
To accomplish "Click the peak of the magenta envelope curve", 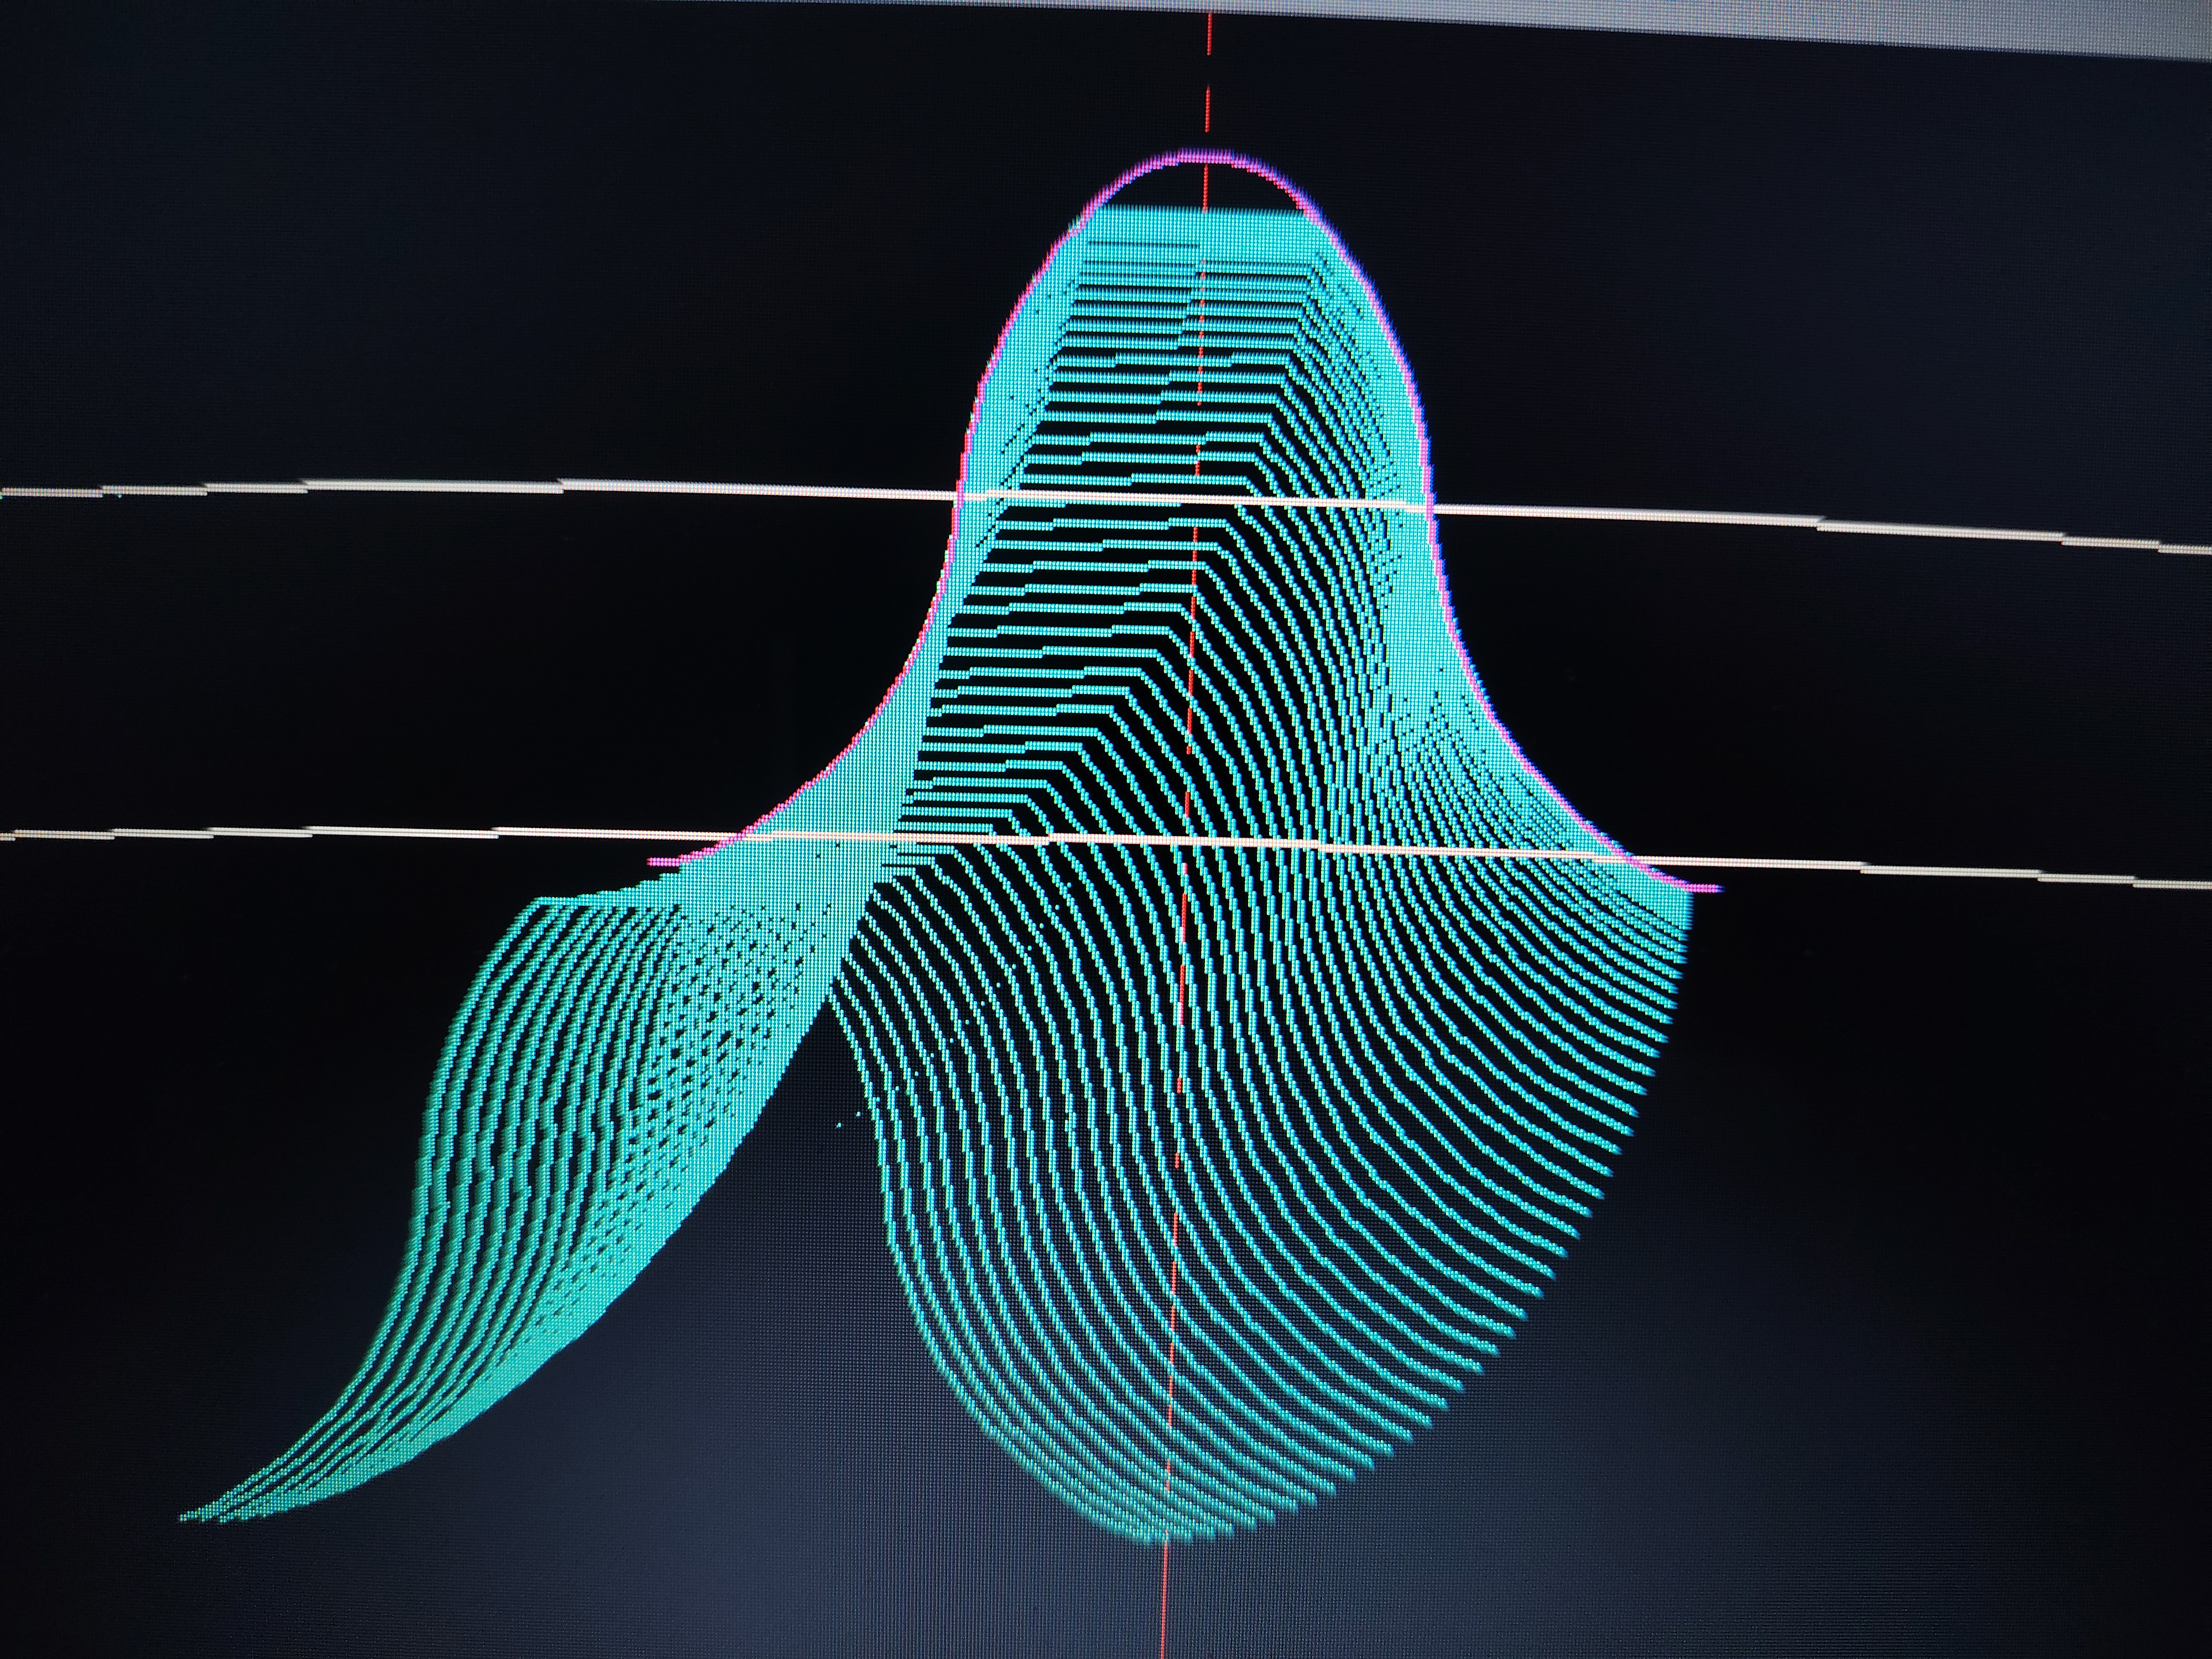I will (1205, 155).
